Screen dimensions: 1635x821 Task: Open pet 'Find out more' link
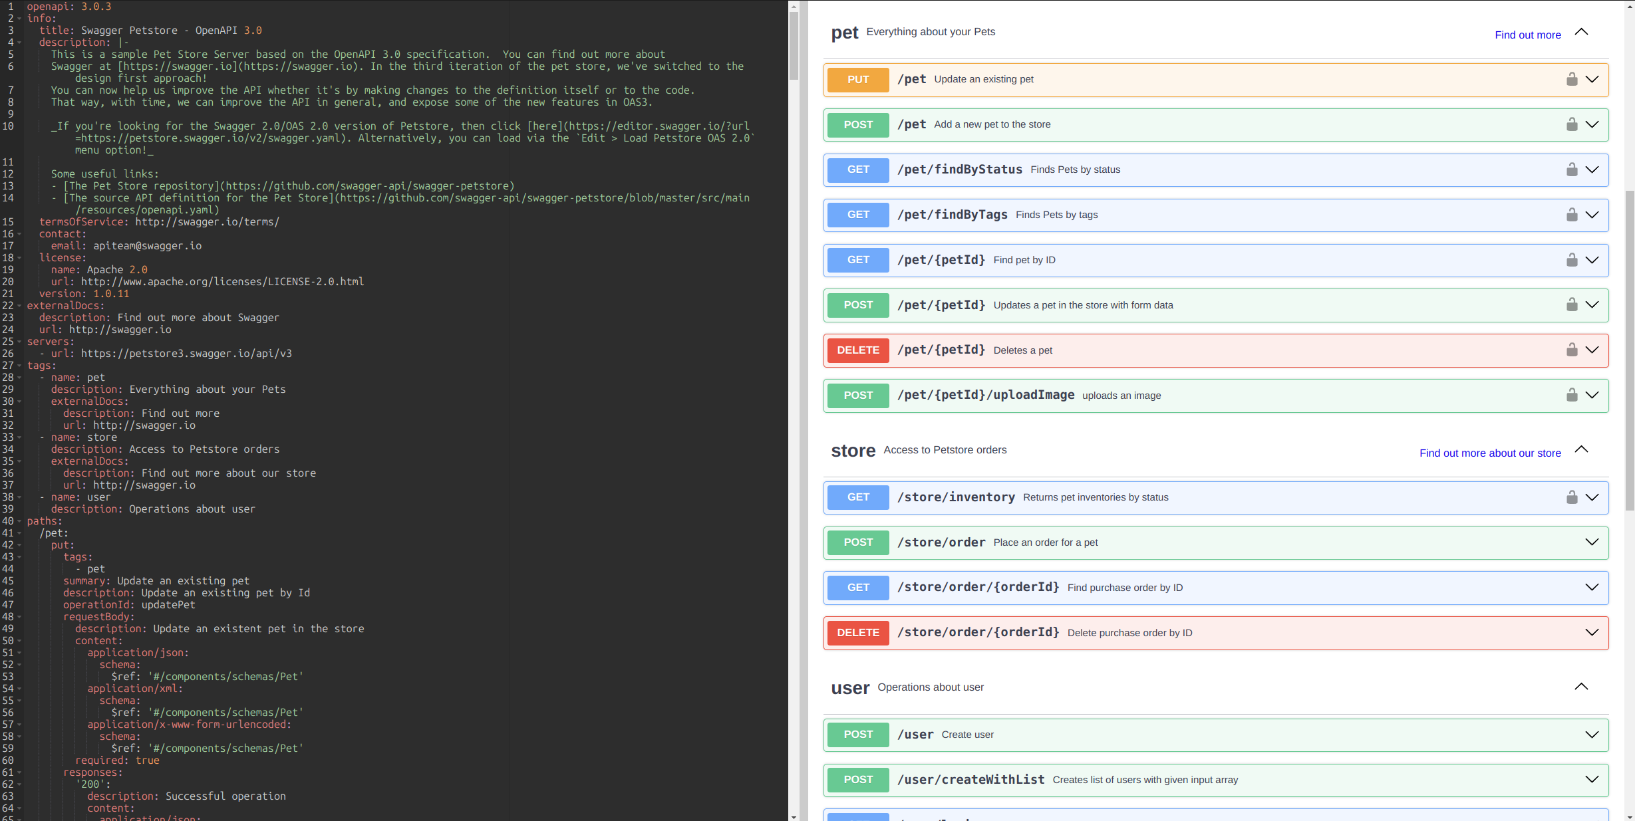point(1528,35)
